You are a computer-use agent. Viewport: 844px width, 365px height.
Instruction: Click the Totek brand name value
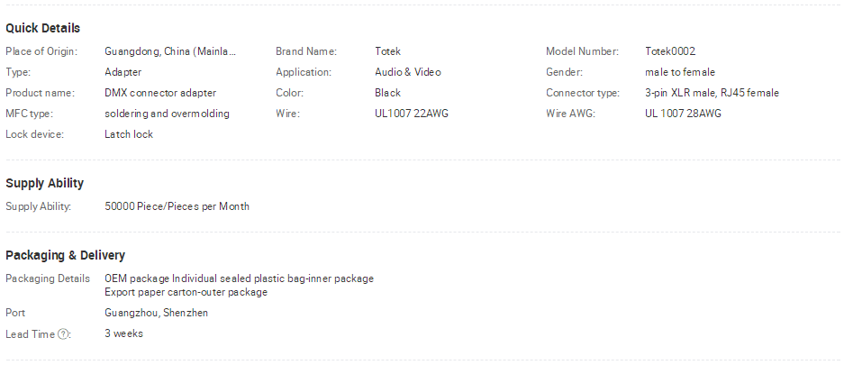tap(387, 51)
